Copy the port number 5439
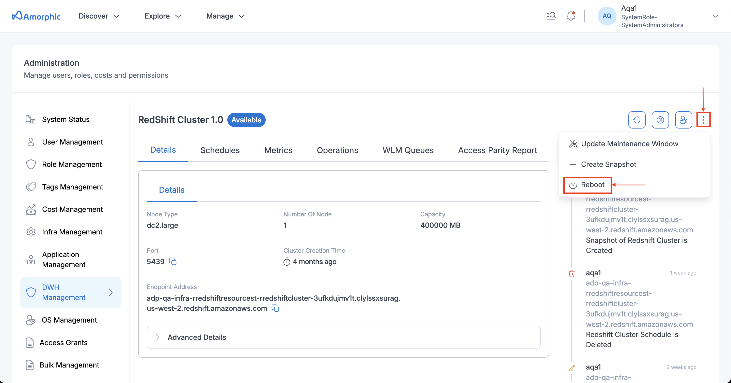Screen dimensions: 731x383 click(173, 261)
